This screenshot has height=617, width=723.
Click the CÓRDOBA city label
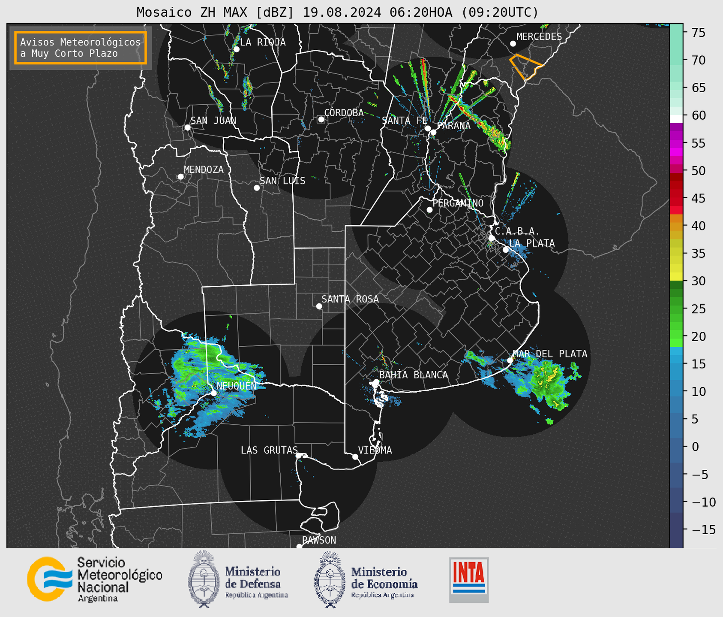tap(344, 112)
